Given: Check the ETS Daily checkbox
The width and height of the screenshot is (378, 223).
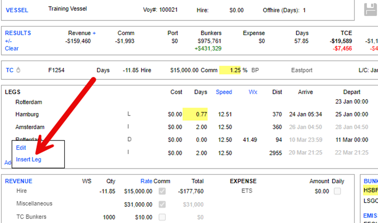Looking at the screenshot, I should pos(337,191).
